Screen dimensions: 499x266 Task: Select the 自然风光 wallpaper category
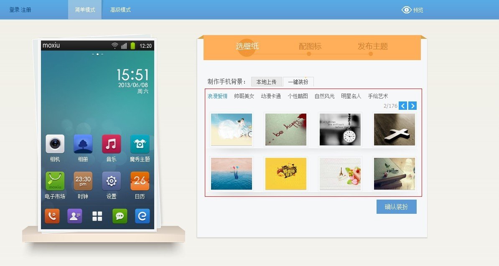324,96
